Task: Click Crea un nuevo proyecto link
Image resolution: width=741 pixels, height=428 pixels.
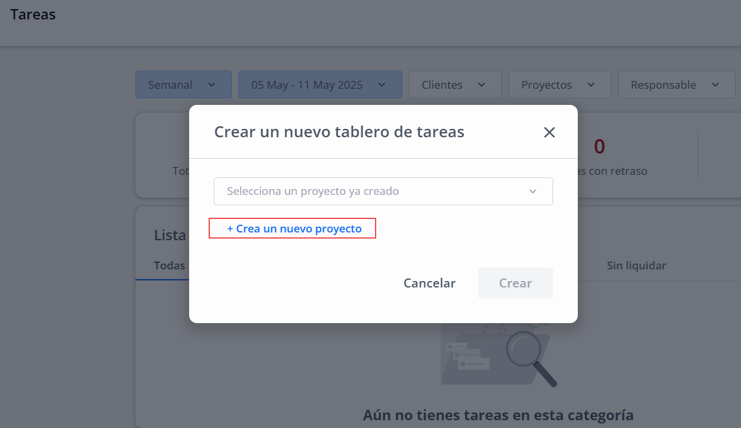Action: tap(294, 229)
